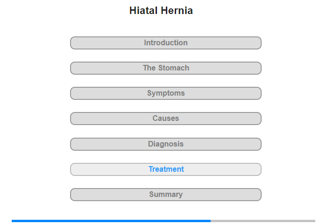This screenshot has height=224, width=327.
Task: Click the boundary between blue and gray progress
Action: pyautogui.click(x=211, y=221)
